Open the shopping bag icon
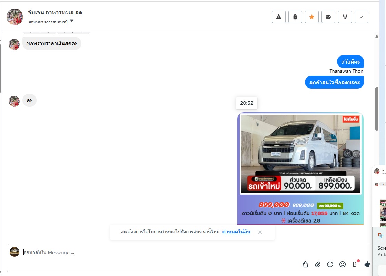386x276 pixels. pyautogui.click(x=305, y=264)
